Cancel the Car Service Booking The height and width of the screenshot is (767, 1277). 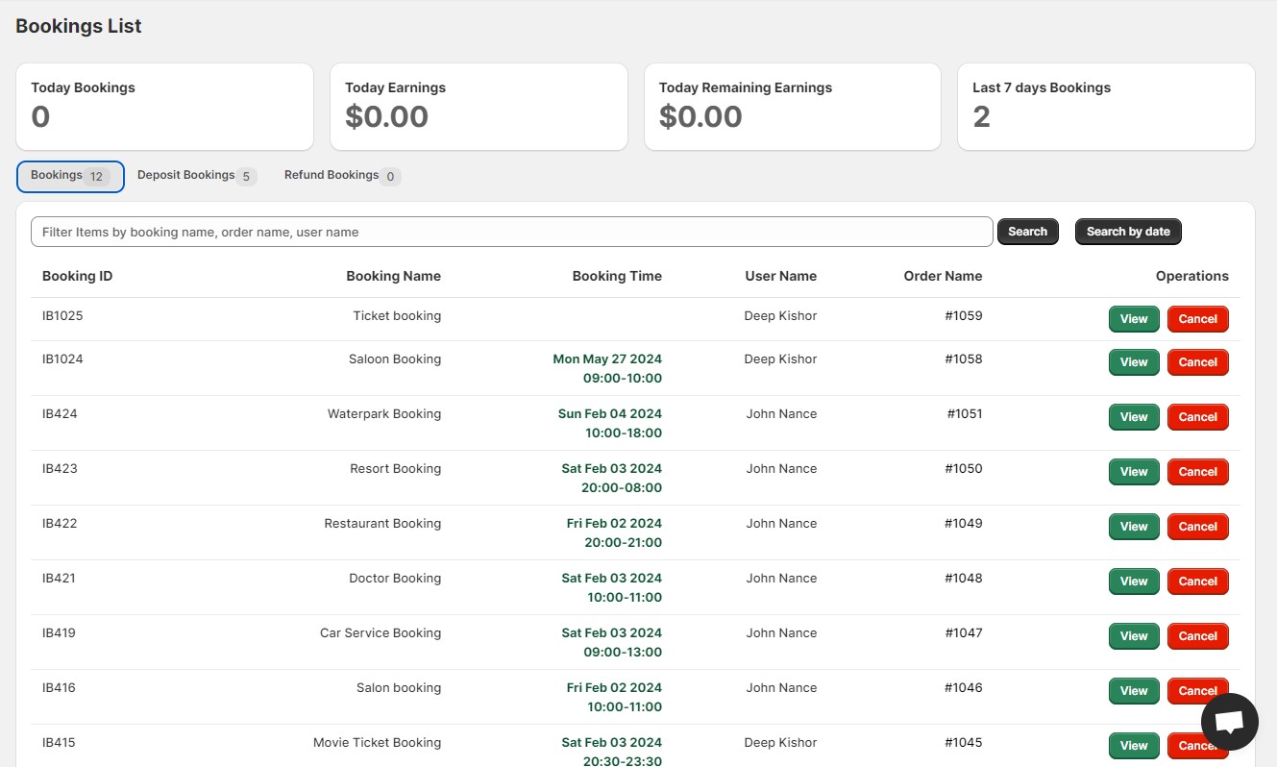(x=1197, y=636)
